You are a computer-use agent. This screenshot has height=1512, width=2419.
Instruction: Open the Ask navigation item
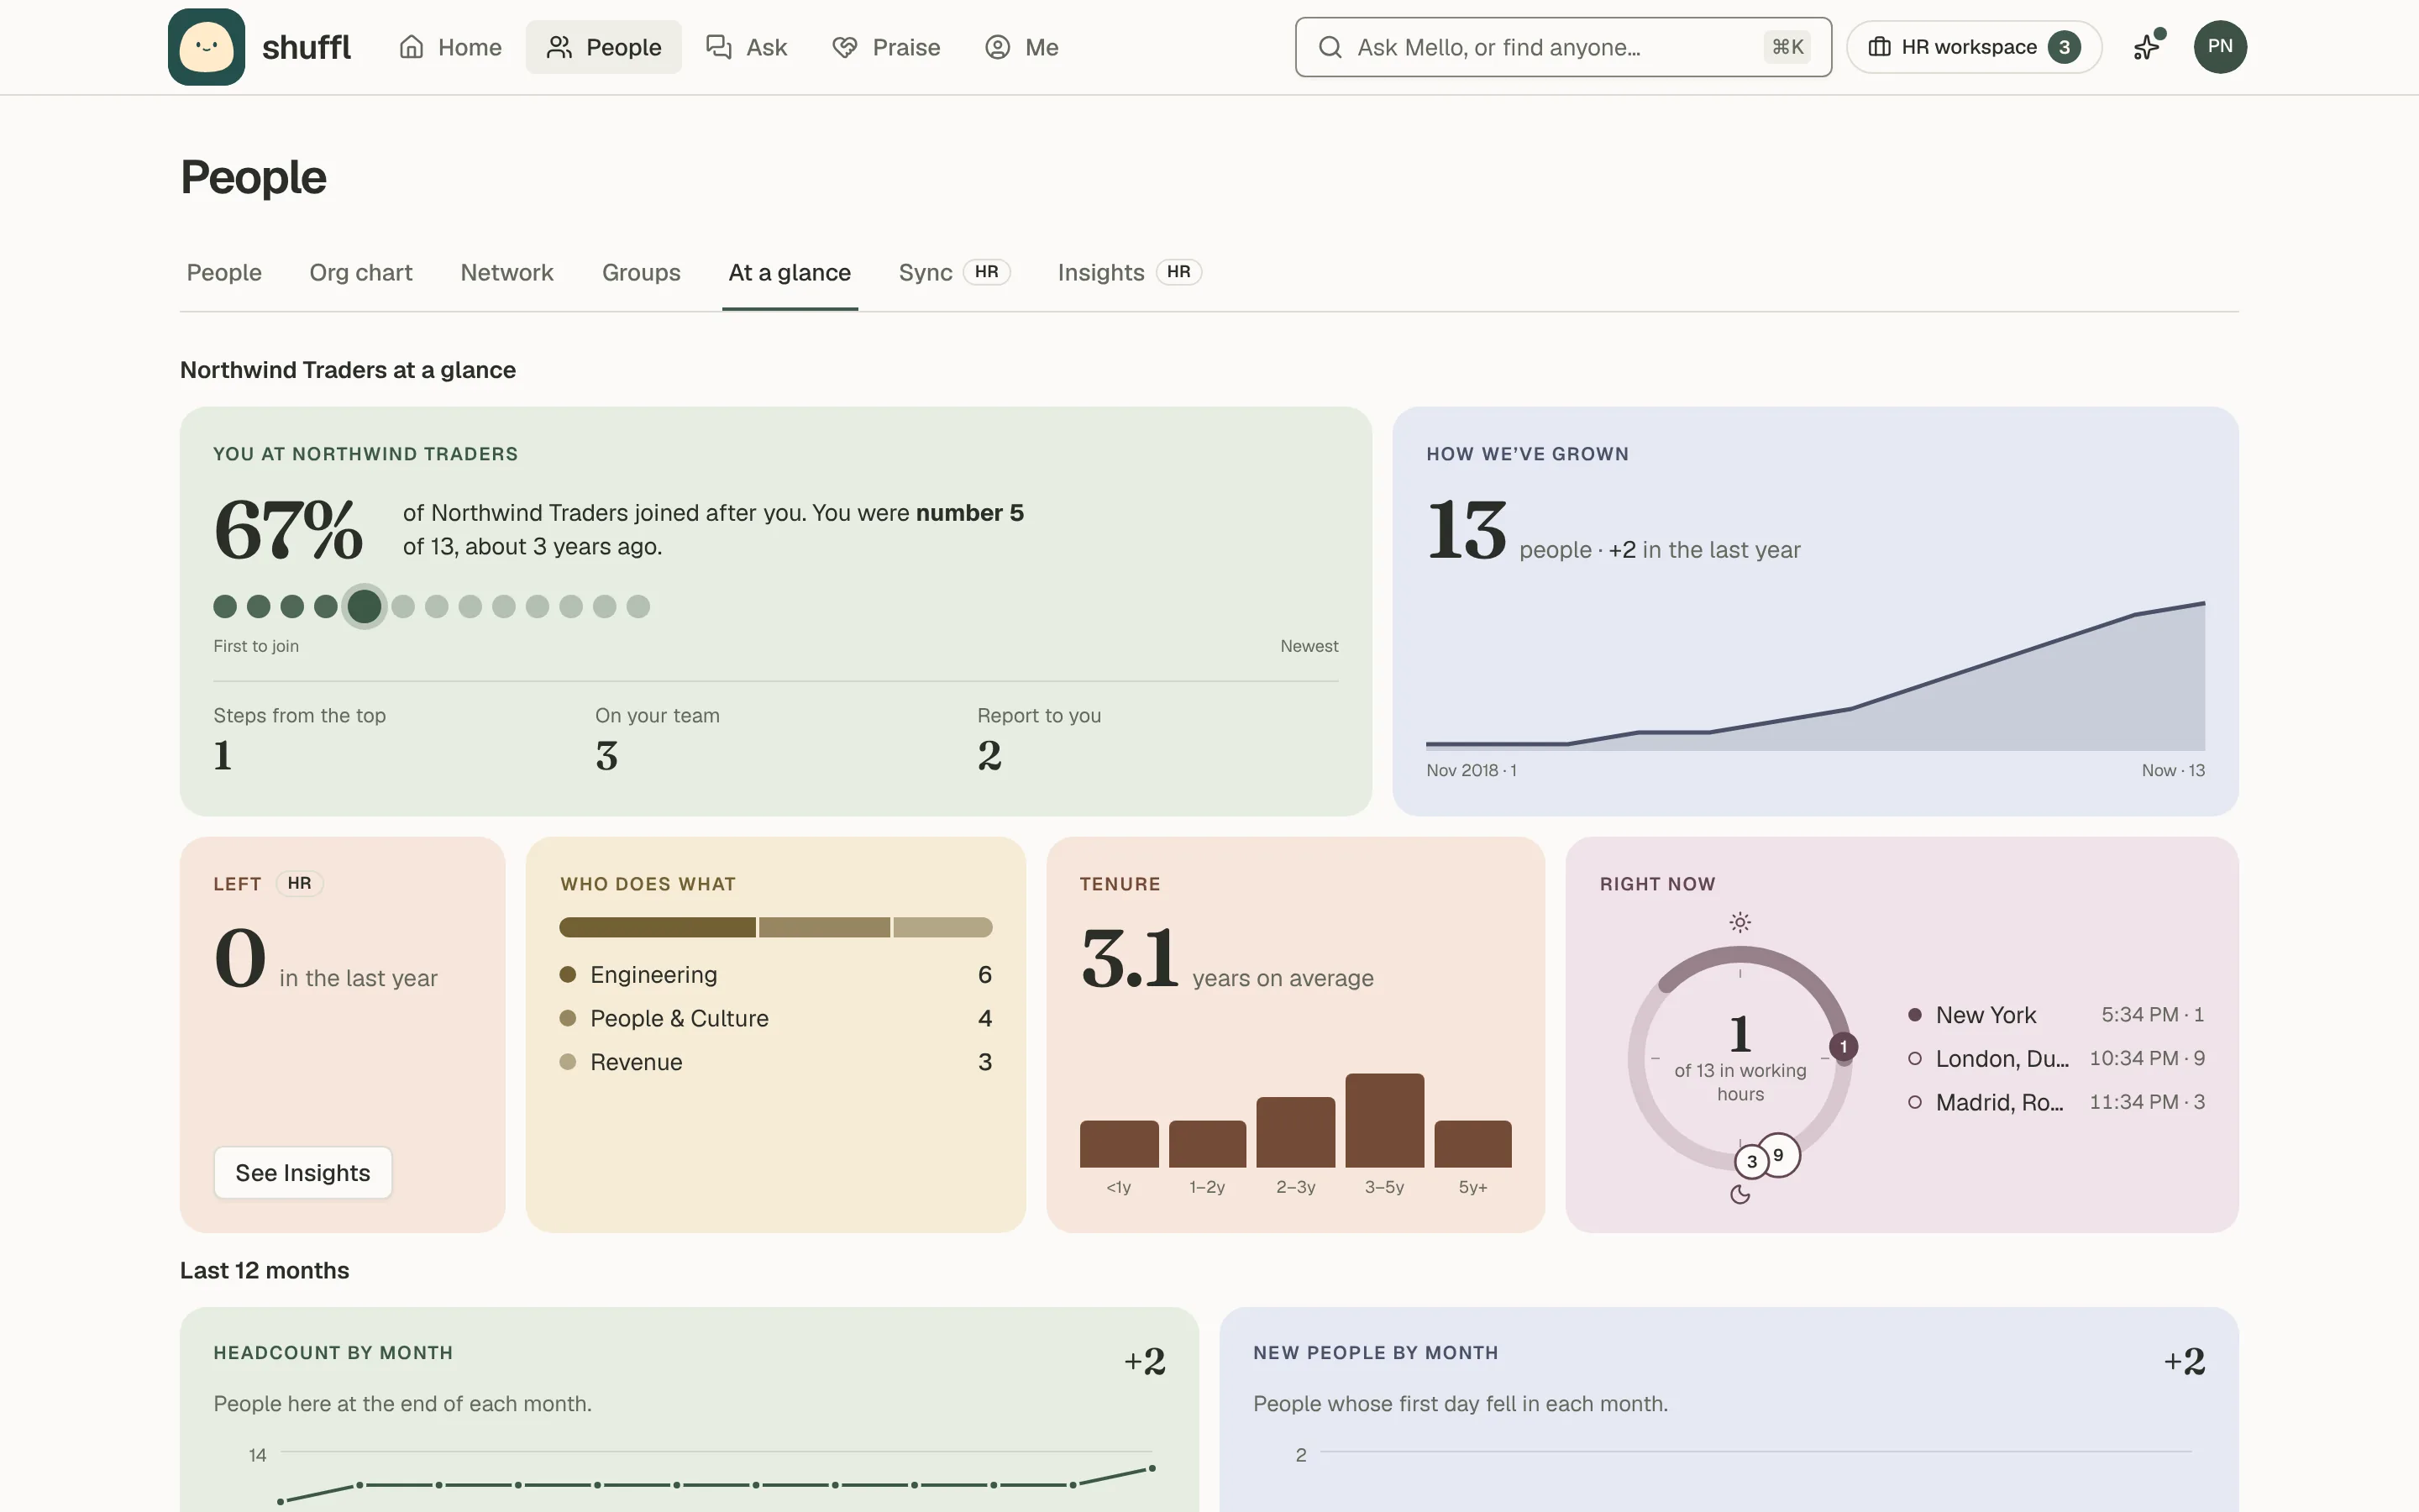[747, 47]
